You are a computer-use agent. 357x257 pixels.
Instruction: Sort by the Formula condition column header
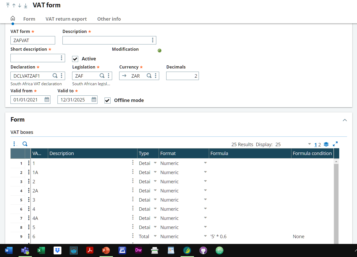[312, 153]
